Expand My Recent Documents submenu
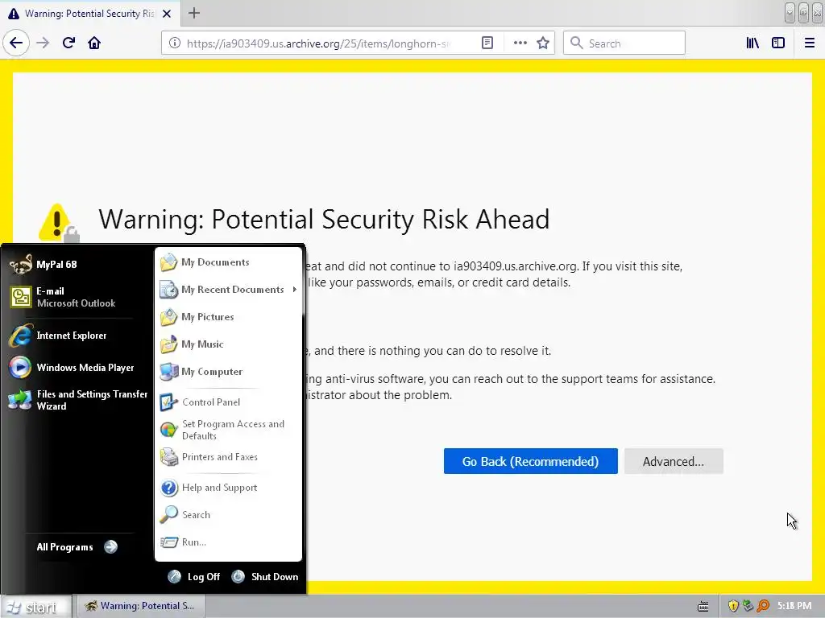Image resolution: width=825 pixels, height=618 pixels. [228, 289]
